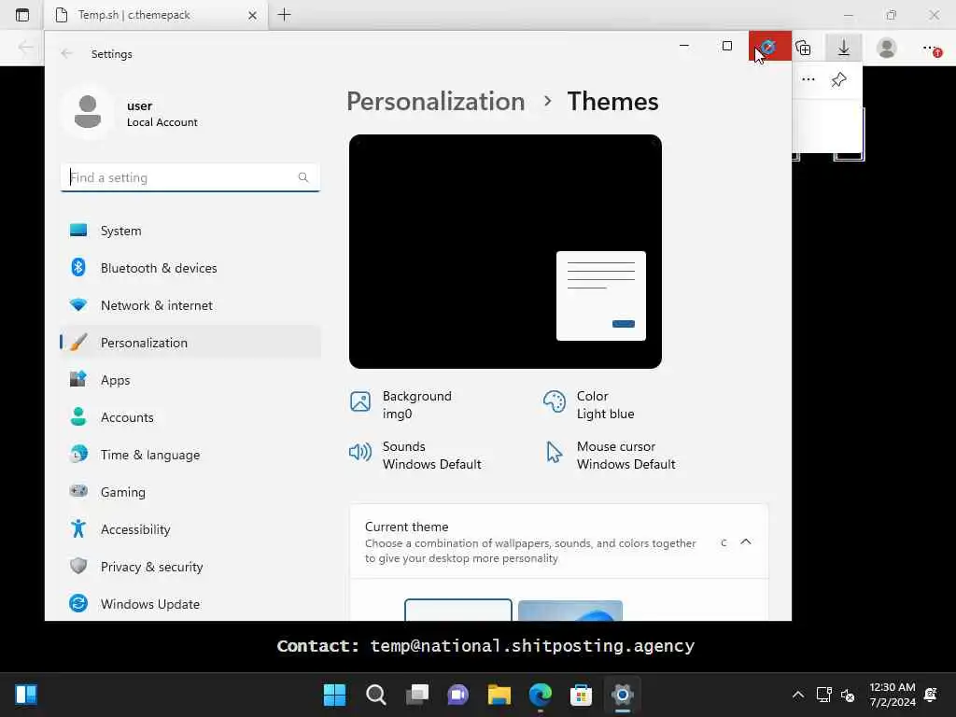Image resolution: width=956 pixels, height=717 pixels.
Task: Open Privacy & security settings
Action: click(190, 566)
